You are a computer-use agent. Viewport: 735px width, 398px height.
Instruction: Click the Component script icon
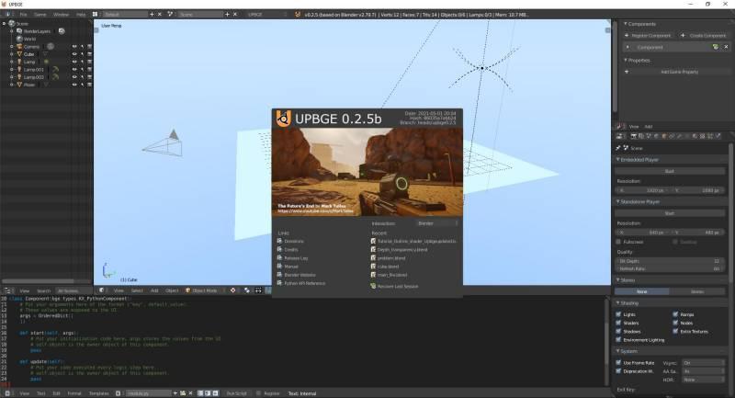[716, 47]
